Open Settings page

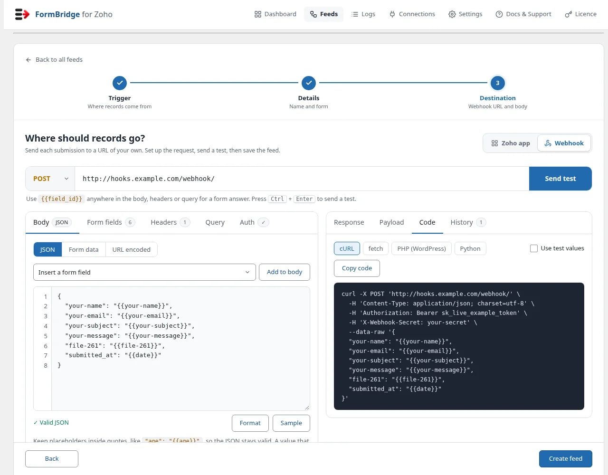coord(465,14)
